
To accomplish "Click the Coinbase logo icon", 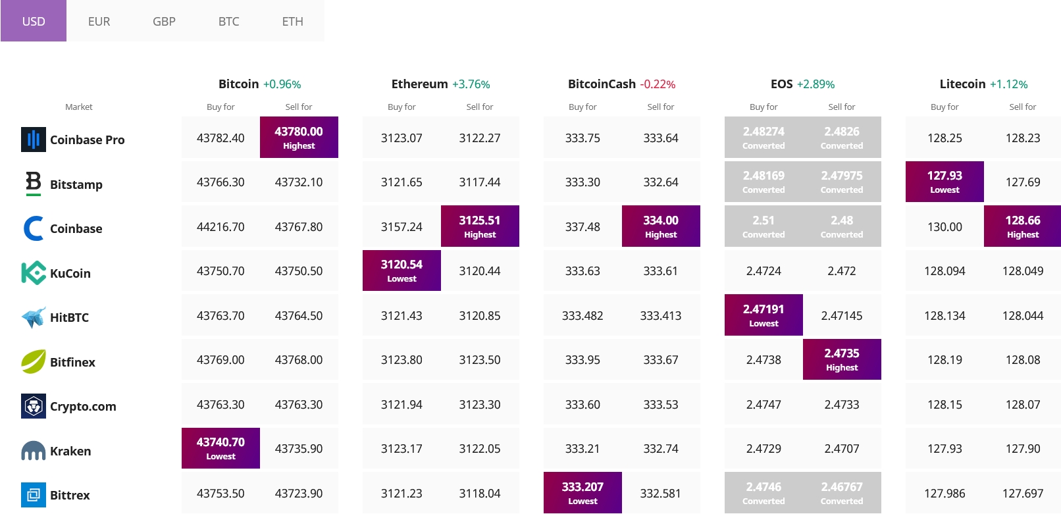I will point(34,228).
